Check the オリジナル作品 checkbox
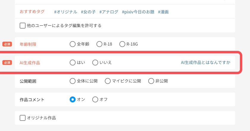The width and height of the screenshot is (250, 131). pos(23,118)
